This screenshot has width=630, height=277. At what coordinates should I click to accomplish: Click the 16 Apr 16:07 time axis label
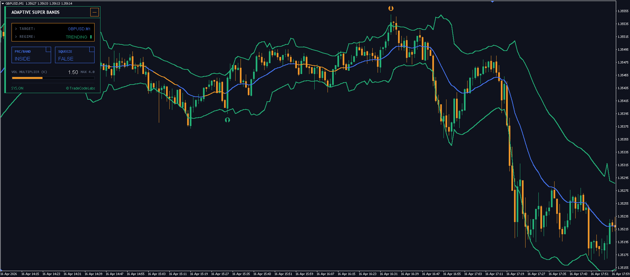(x=325, y=274)
